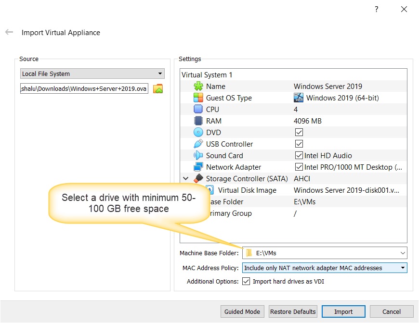Select the Name value Windows Server 2019

point(328,86)
